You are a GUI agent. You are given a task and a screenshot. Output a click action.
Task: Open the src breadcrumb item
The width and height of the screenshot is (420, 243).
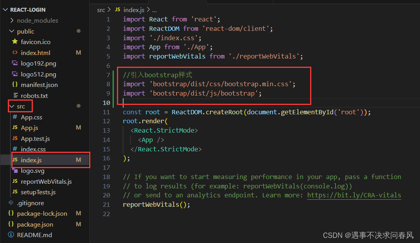101,10
